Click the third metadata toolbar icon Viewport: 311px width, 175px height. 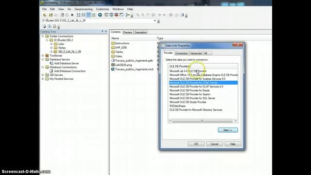click(54, 26)
